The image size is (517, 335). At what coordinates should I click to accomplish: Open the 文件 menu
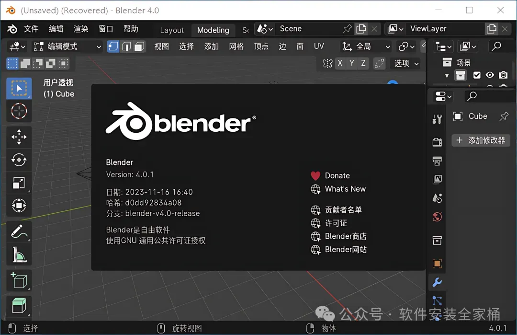tap(31, 29)
